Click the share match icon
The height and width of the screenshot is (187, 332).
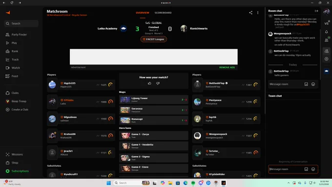tap(250, 13)
